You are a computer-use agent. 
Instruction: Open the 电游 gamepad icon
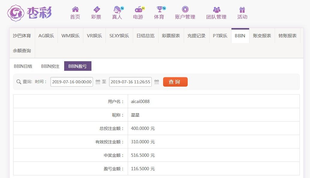(138, 10)
